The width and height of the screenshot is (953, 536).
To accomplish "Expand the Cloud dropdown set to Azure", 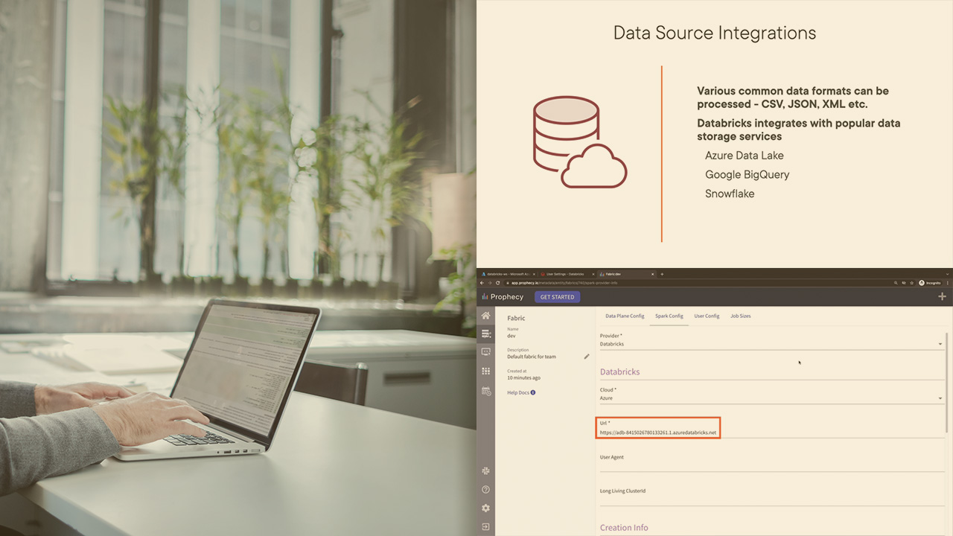I will click(940, 398).
